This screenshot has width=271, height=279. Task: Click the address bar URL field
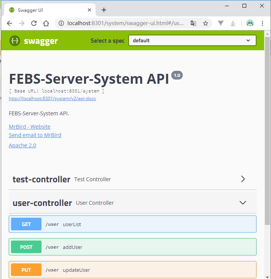[x=126, y=23]
